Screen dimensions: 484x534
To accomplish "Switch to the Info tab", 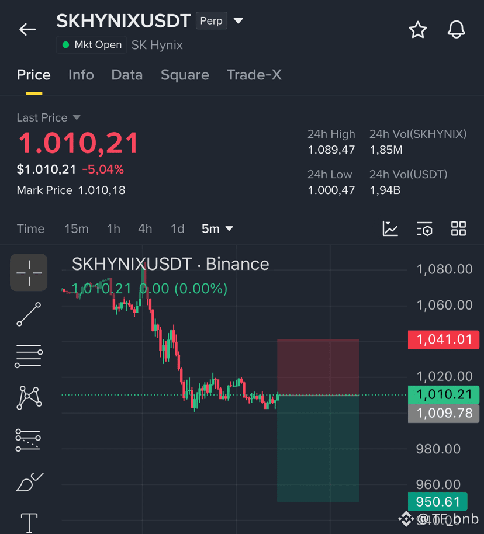I will pyautogui.click(x=81, y=75).
